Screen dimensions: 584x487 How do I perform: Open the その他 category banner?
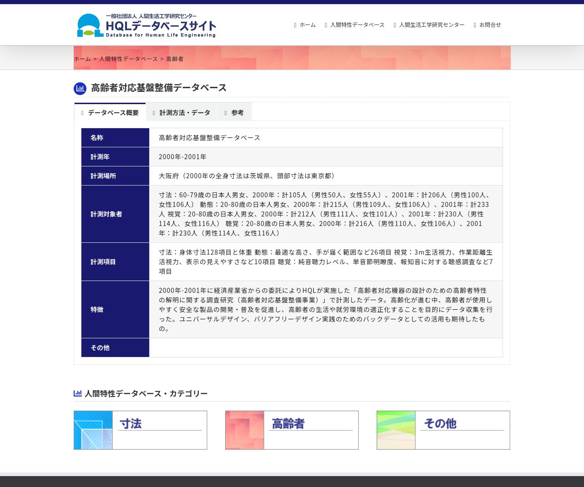click(443, 430)
